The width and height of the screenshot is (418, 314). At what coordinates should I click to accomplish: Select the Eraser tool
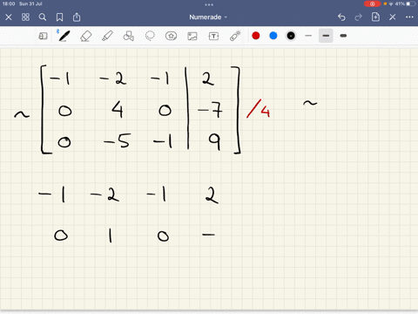(x=85, y=37)
